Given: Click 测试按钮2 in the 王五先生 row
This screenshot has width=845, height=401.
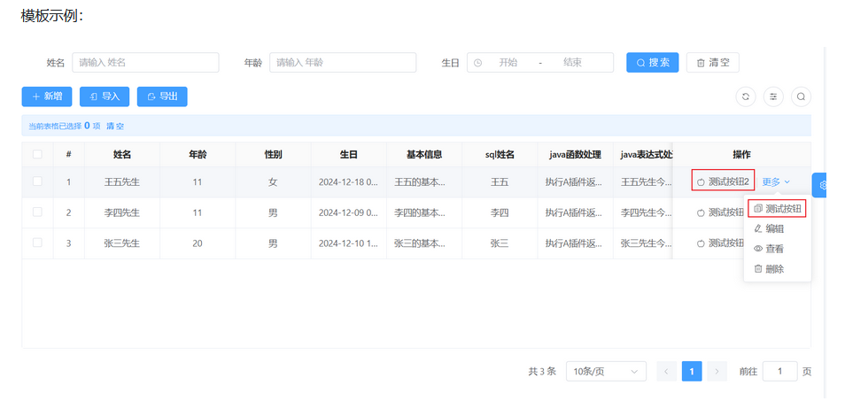Looking at the screenshot, I should (723, 182).
